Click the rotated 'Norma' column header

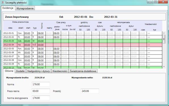[42, 26]
